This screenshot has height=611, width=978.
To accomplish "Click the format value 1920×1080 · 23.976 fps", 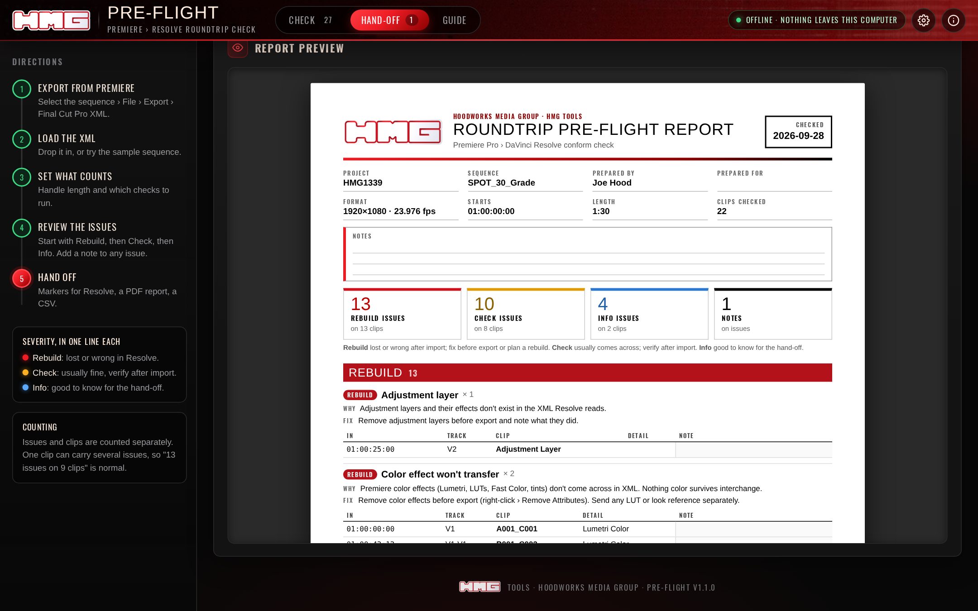I will pos(389,211).
